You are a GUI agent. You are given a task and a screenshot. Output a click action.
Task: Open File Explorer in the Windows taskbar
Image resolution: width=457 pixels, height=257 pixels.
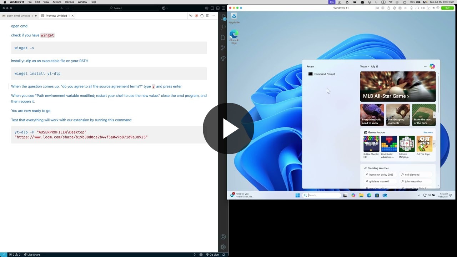coord(361,195)
